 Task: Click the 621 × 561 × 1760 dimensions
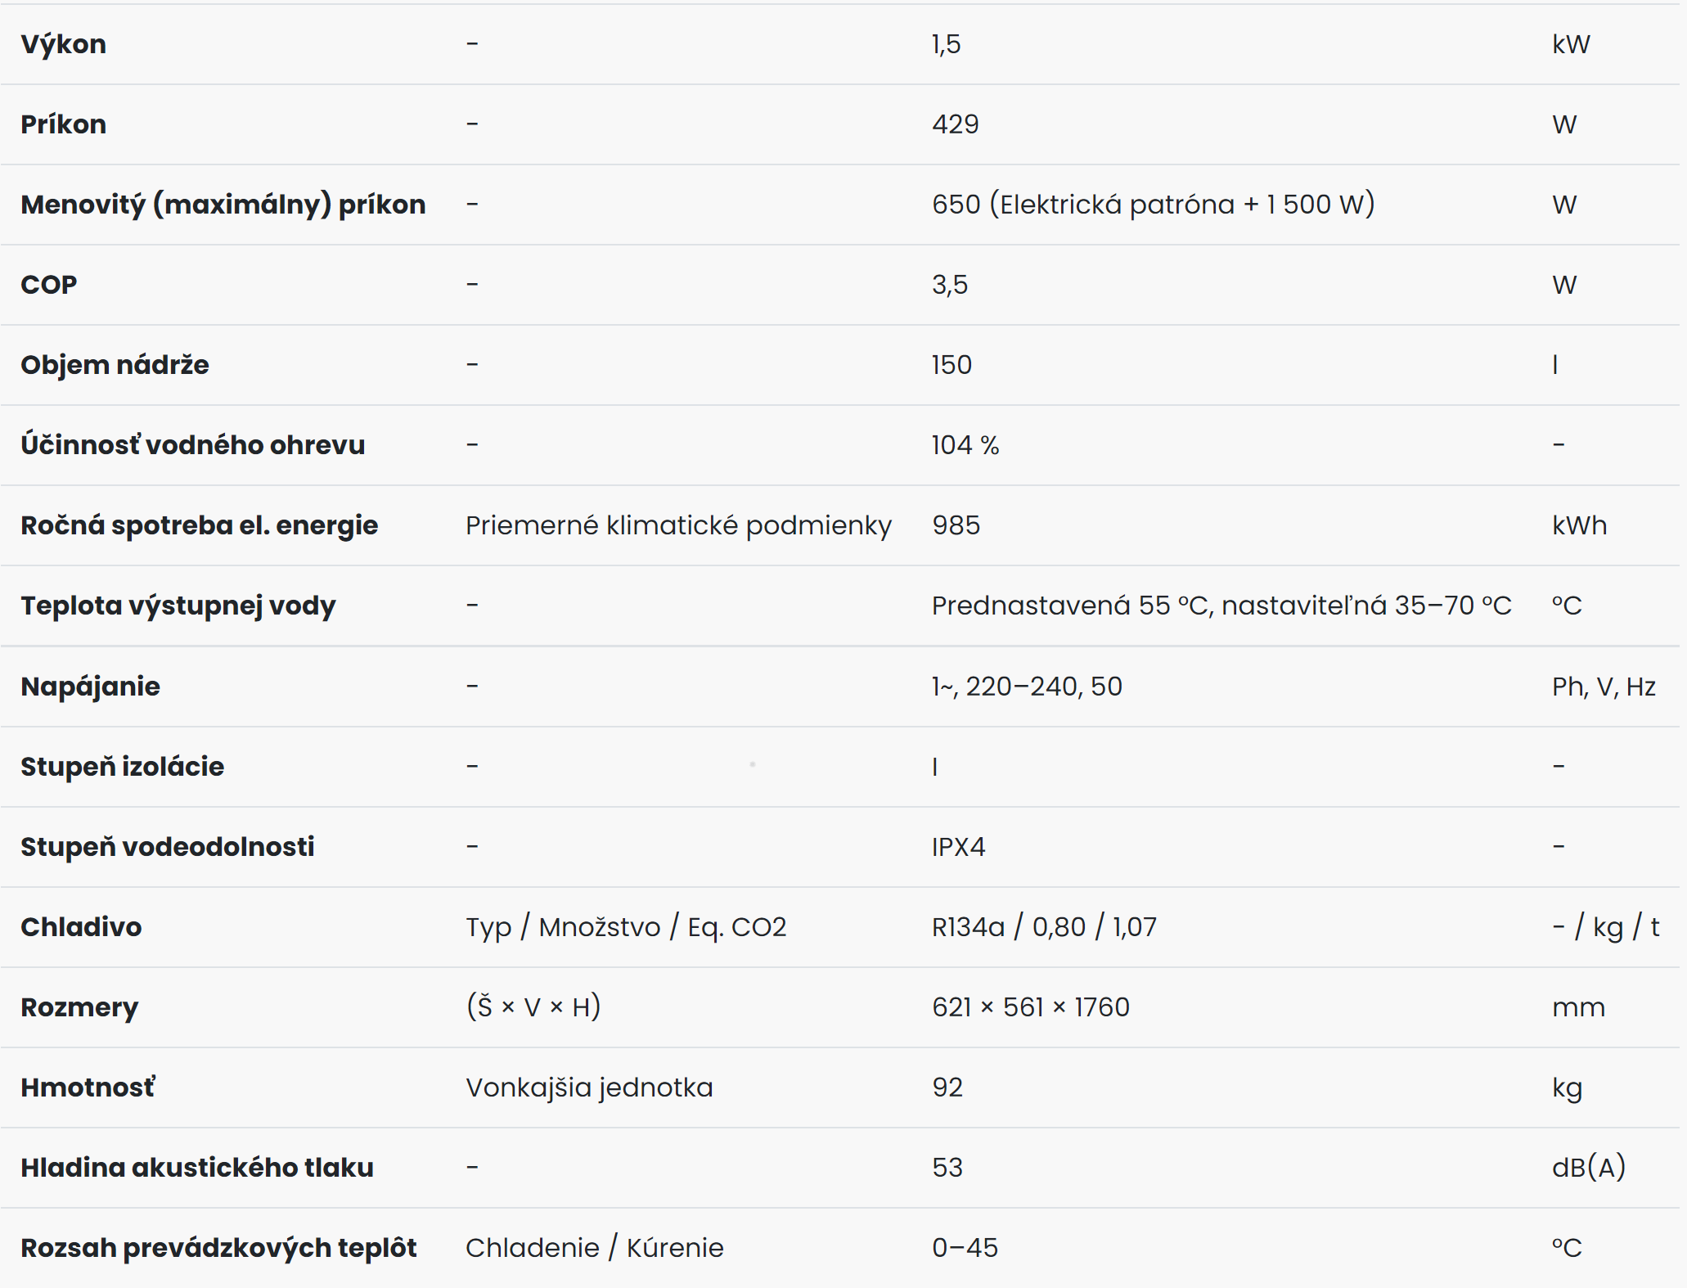tap(1031, 1007)
